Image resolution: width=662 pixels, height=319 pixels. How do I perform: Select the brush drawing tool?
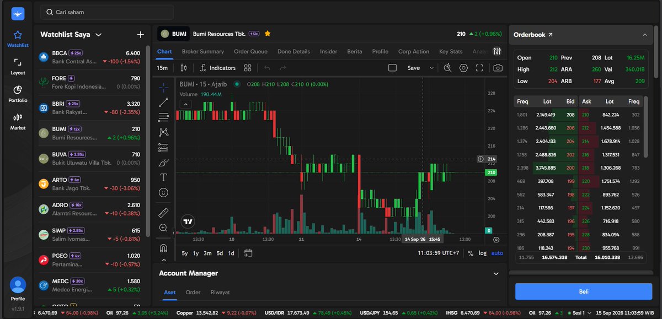click(x=164, y=163)
